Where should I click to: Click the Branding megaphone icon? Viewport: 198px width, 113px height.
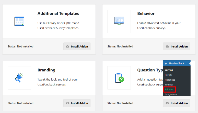tap(19, 78)
